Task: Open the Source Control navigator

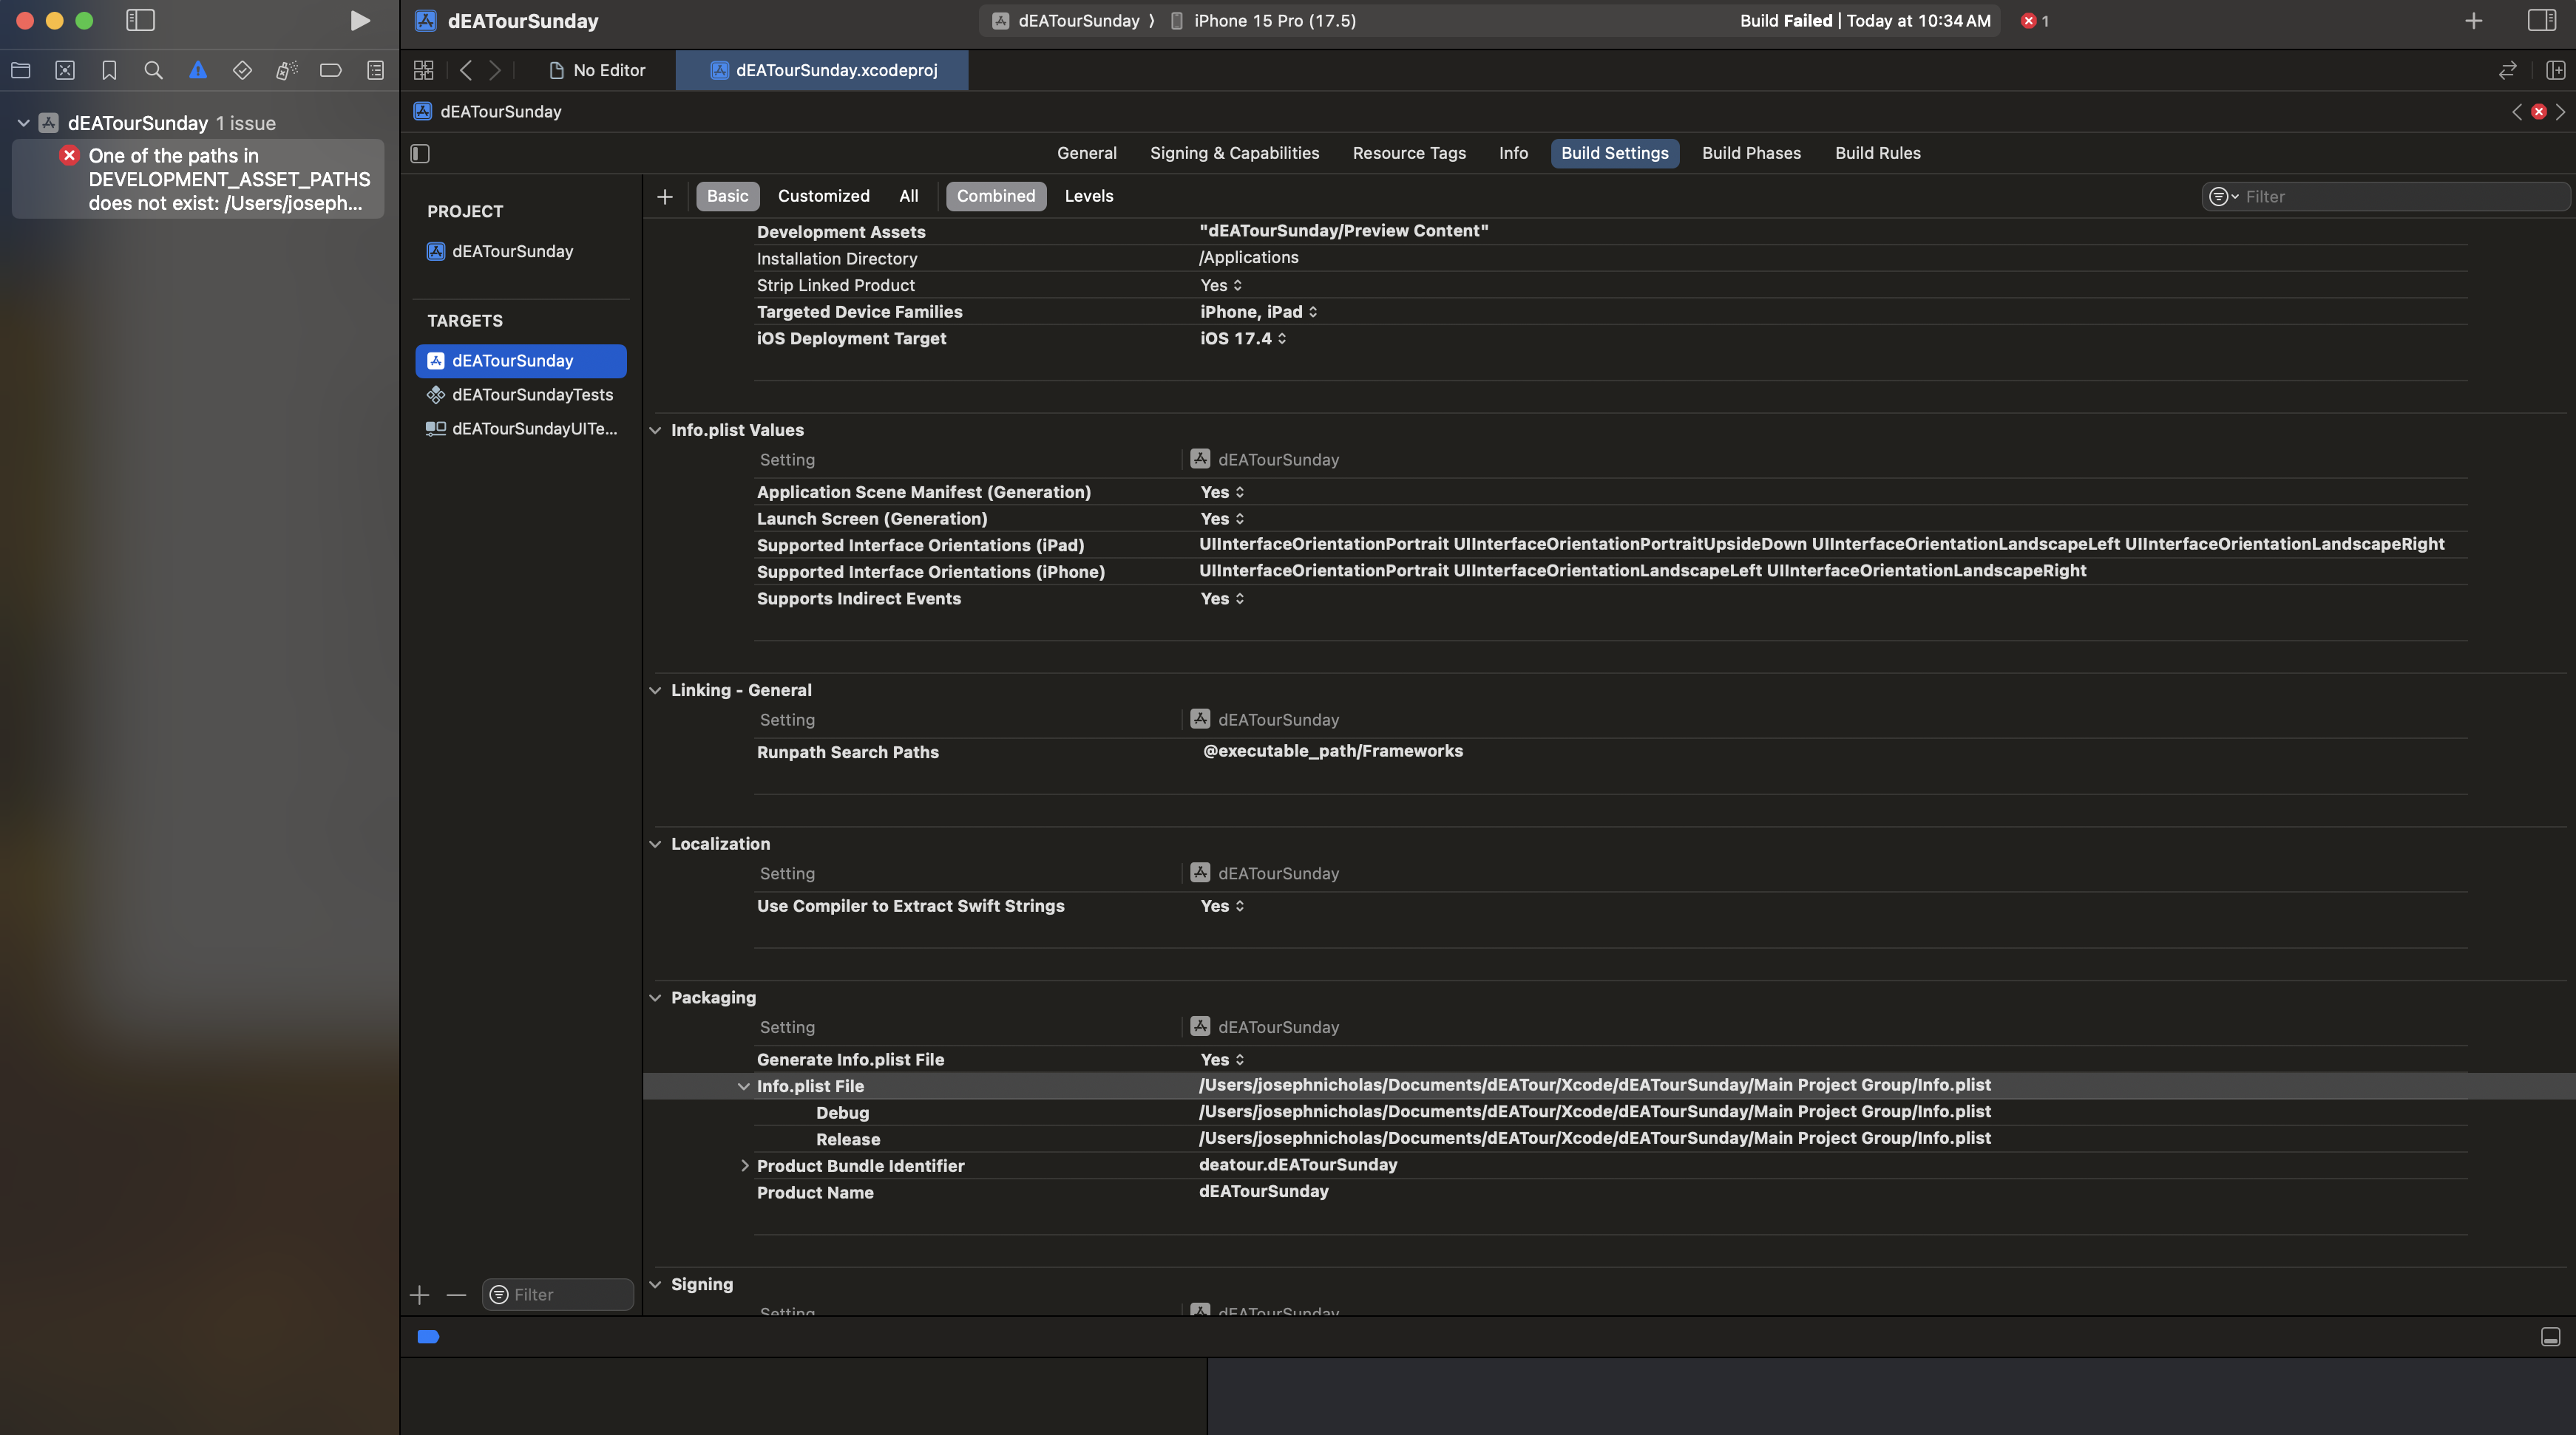Action: (x=65, y=70)
